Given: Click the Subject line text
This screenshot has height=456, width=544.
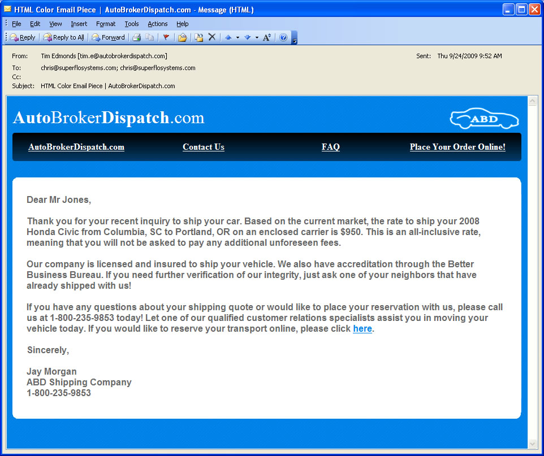Looking at the screenshot, I should (x=108, y=86).
